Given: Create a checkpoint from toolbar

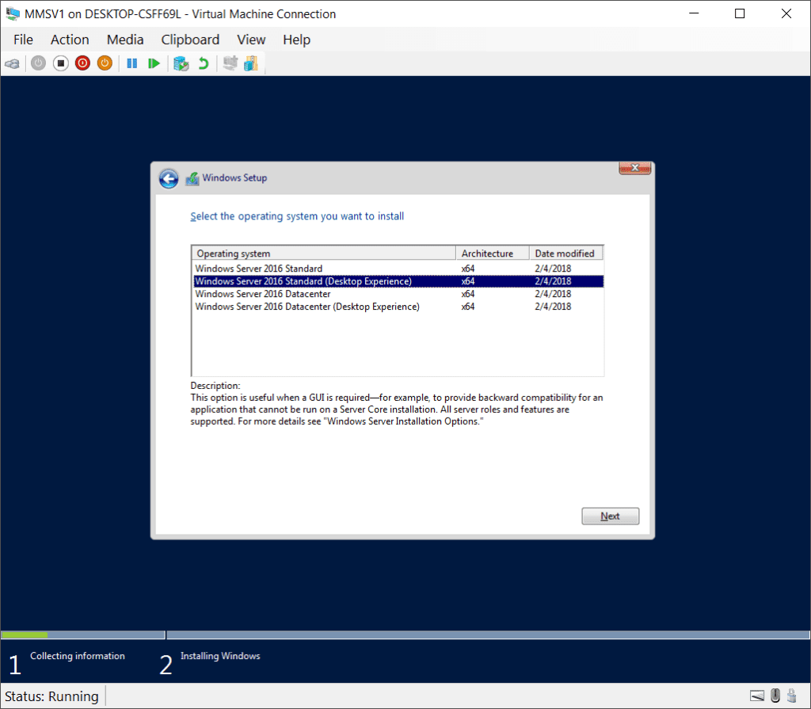Looking at the screenshot, I should (181, 63).
